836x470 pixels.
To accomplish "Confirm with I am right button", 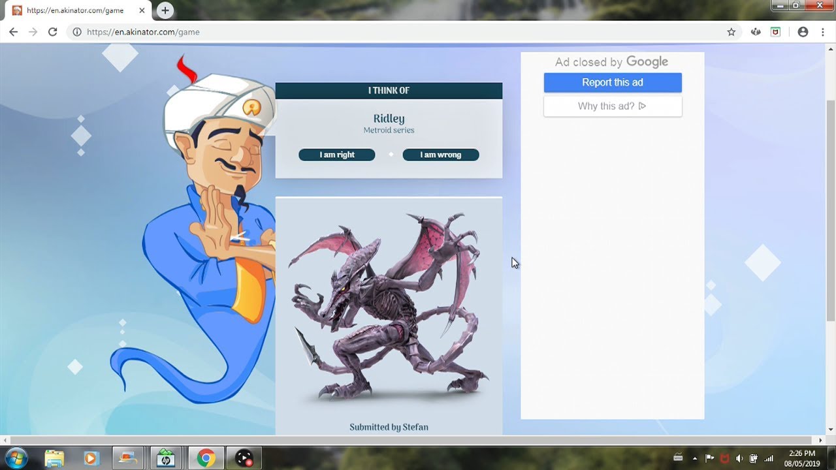I will point(337,155).
